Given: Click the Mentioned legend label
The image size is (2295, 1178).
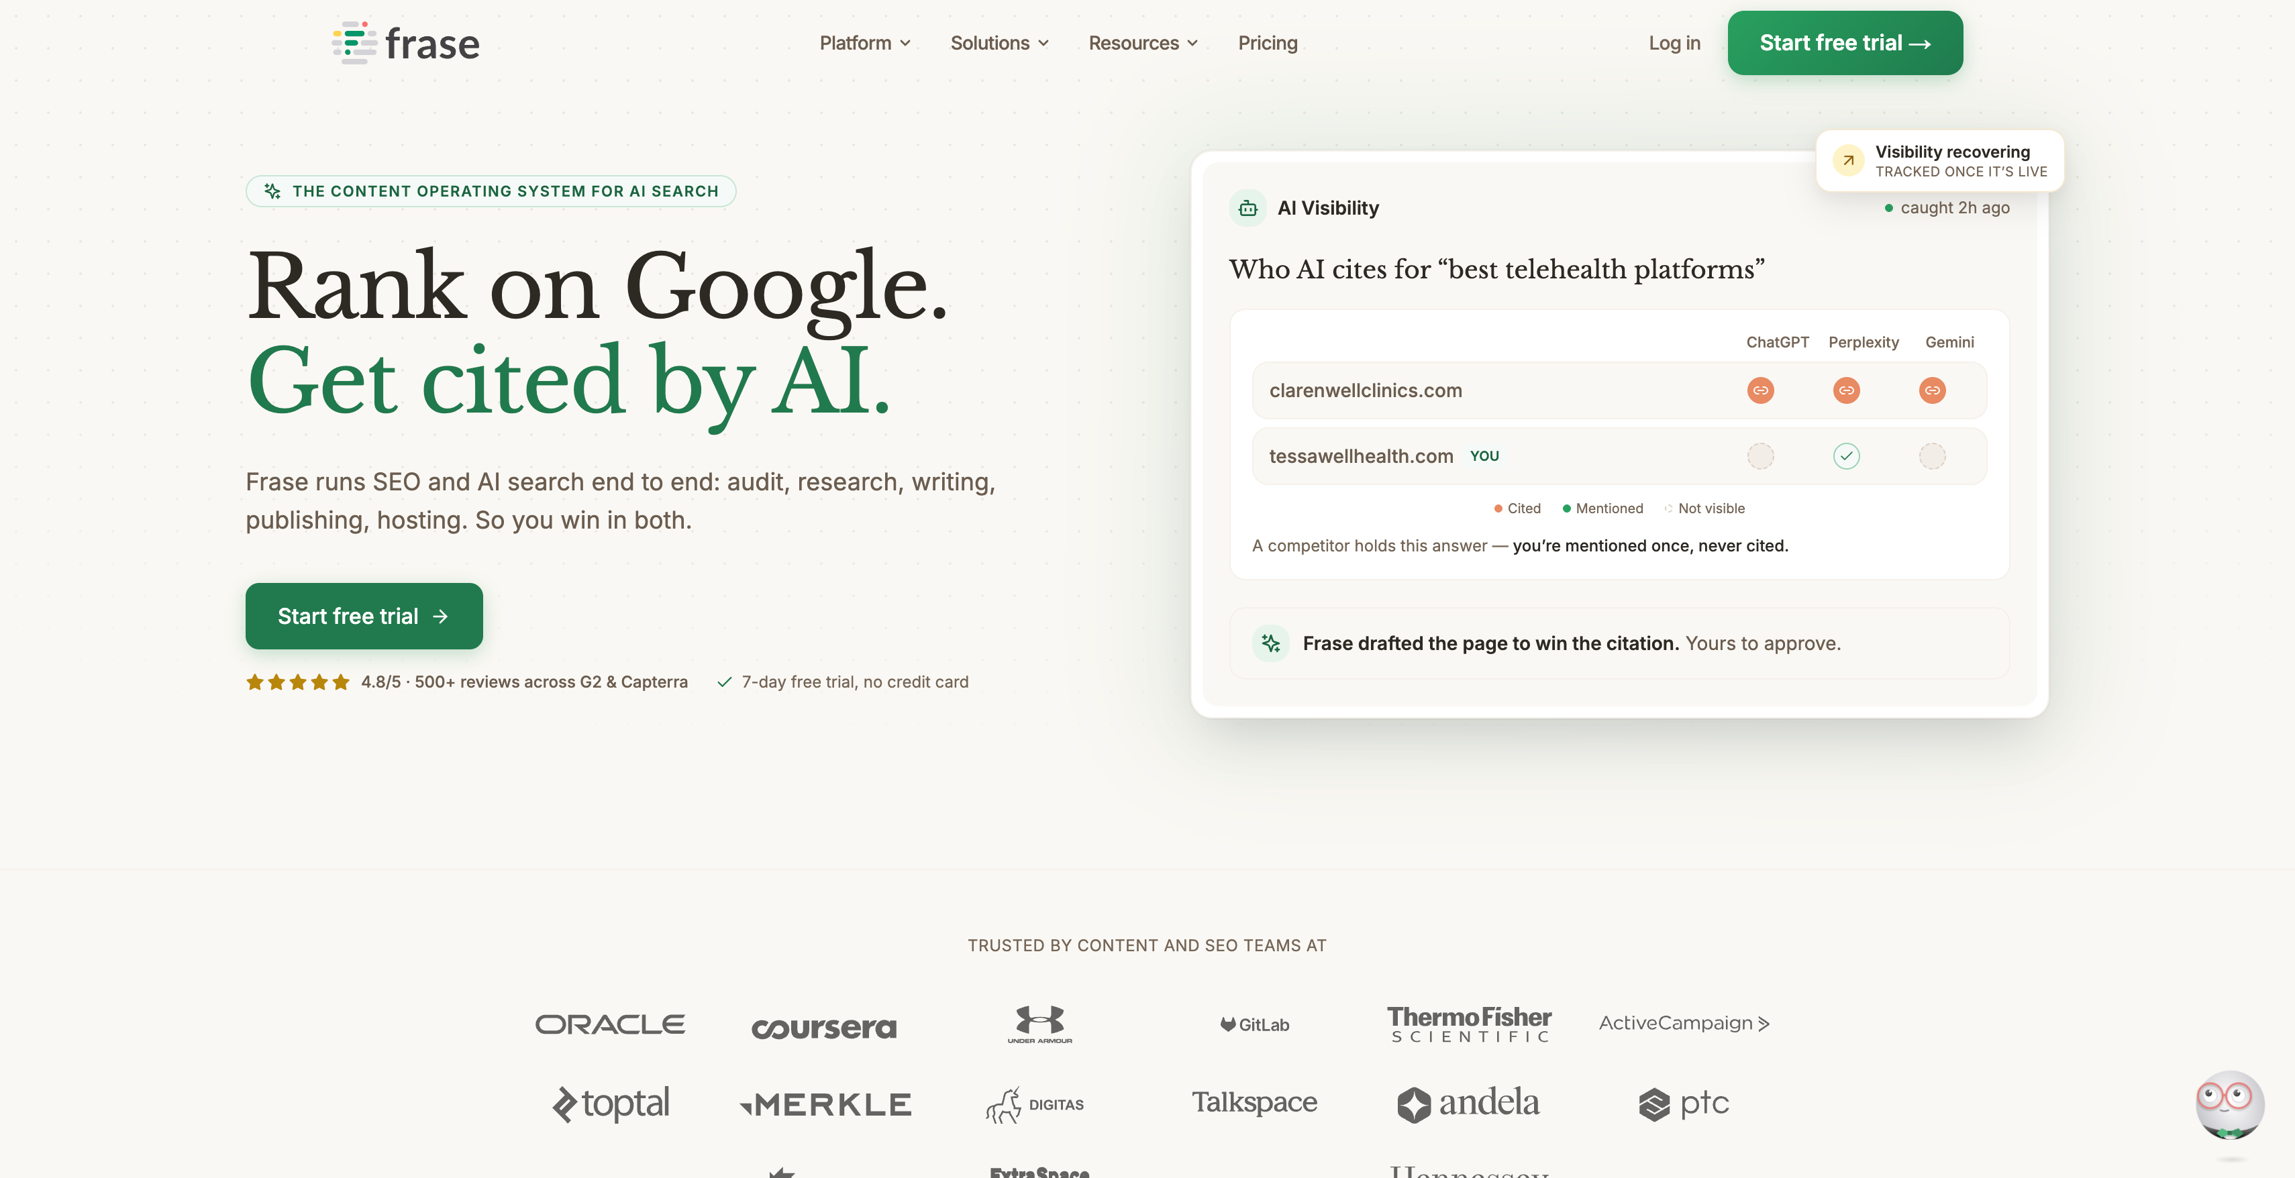Looking at the screenshot, I should (1609, 508).
